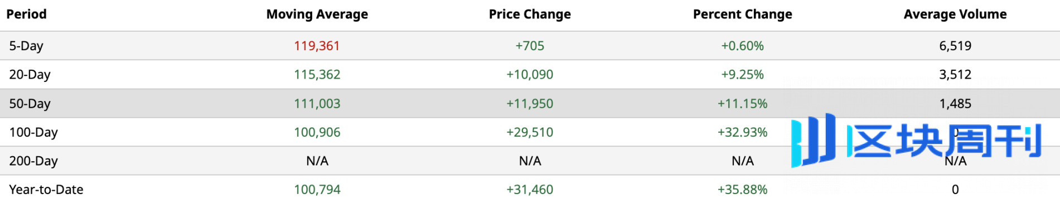Click the Percent Change column header
The image size is (1060, 203).
coord(742,14)
